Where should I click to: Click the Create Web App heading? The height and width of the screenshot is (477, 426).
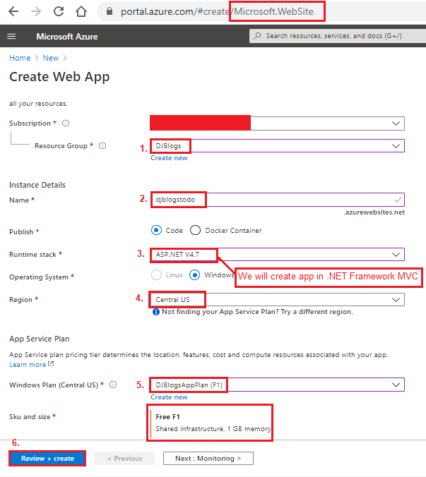59,77
